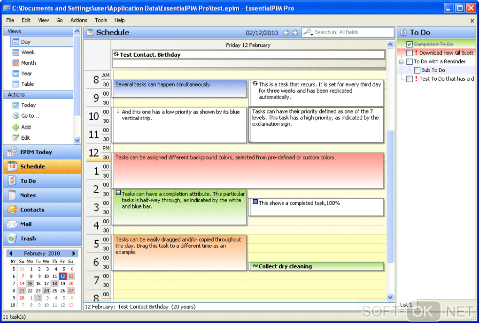Click recurrence icon on Test Contact Birthday
The width and height of the screenshot is (479, 323).
[x=116, y=54]
